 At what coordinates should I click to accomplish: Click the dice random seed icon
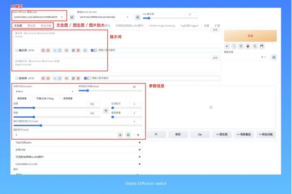[x=120, y=135]
